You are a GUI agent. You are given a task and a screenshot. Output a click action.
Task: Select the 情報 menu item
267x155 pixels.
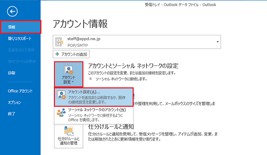coord(21,27)
